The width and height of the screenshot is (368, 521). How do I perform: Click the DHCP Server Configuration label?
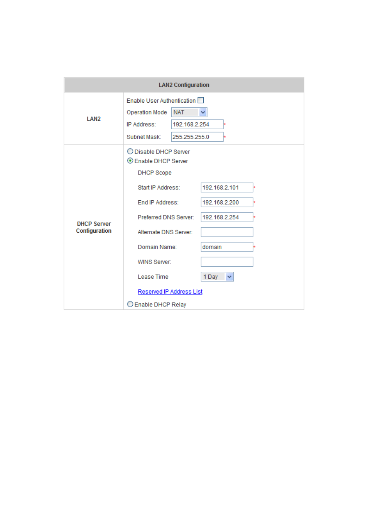[94, 227]
